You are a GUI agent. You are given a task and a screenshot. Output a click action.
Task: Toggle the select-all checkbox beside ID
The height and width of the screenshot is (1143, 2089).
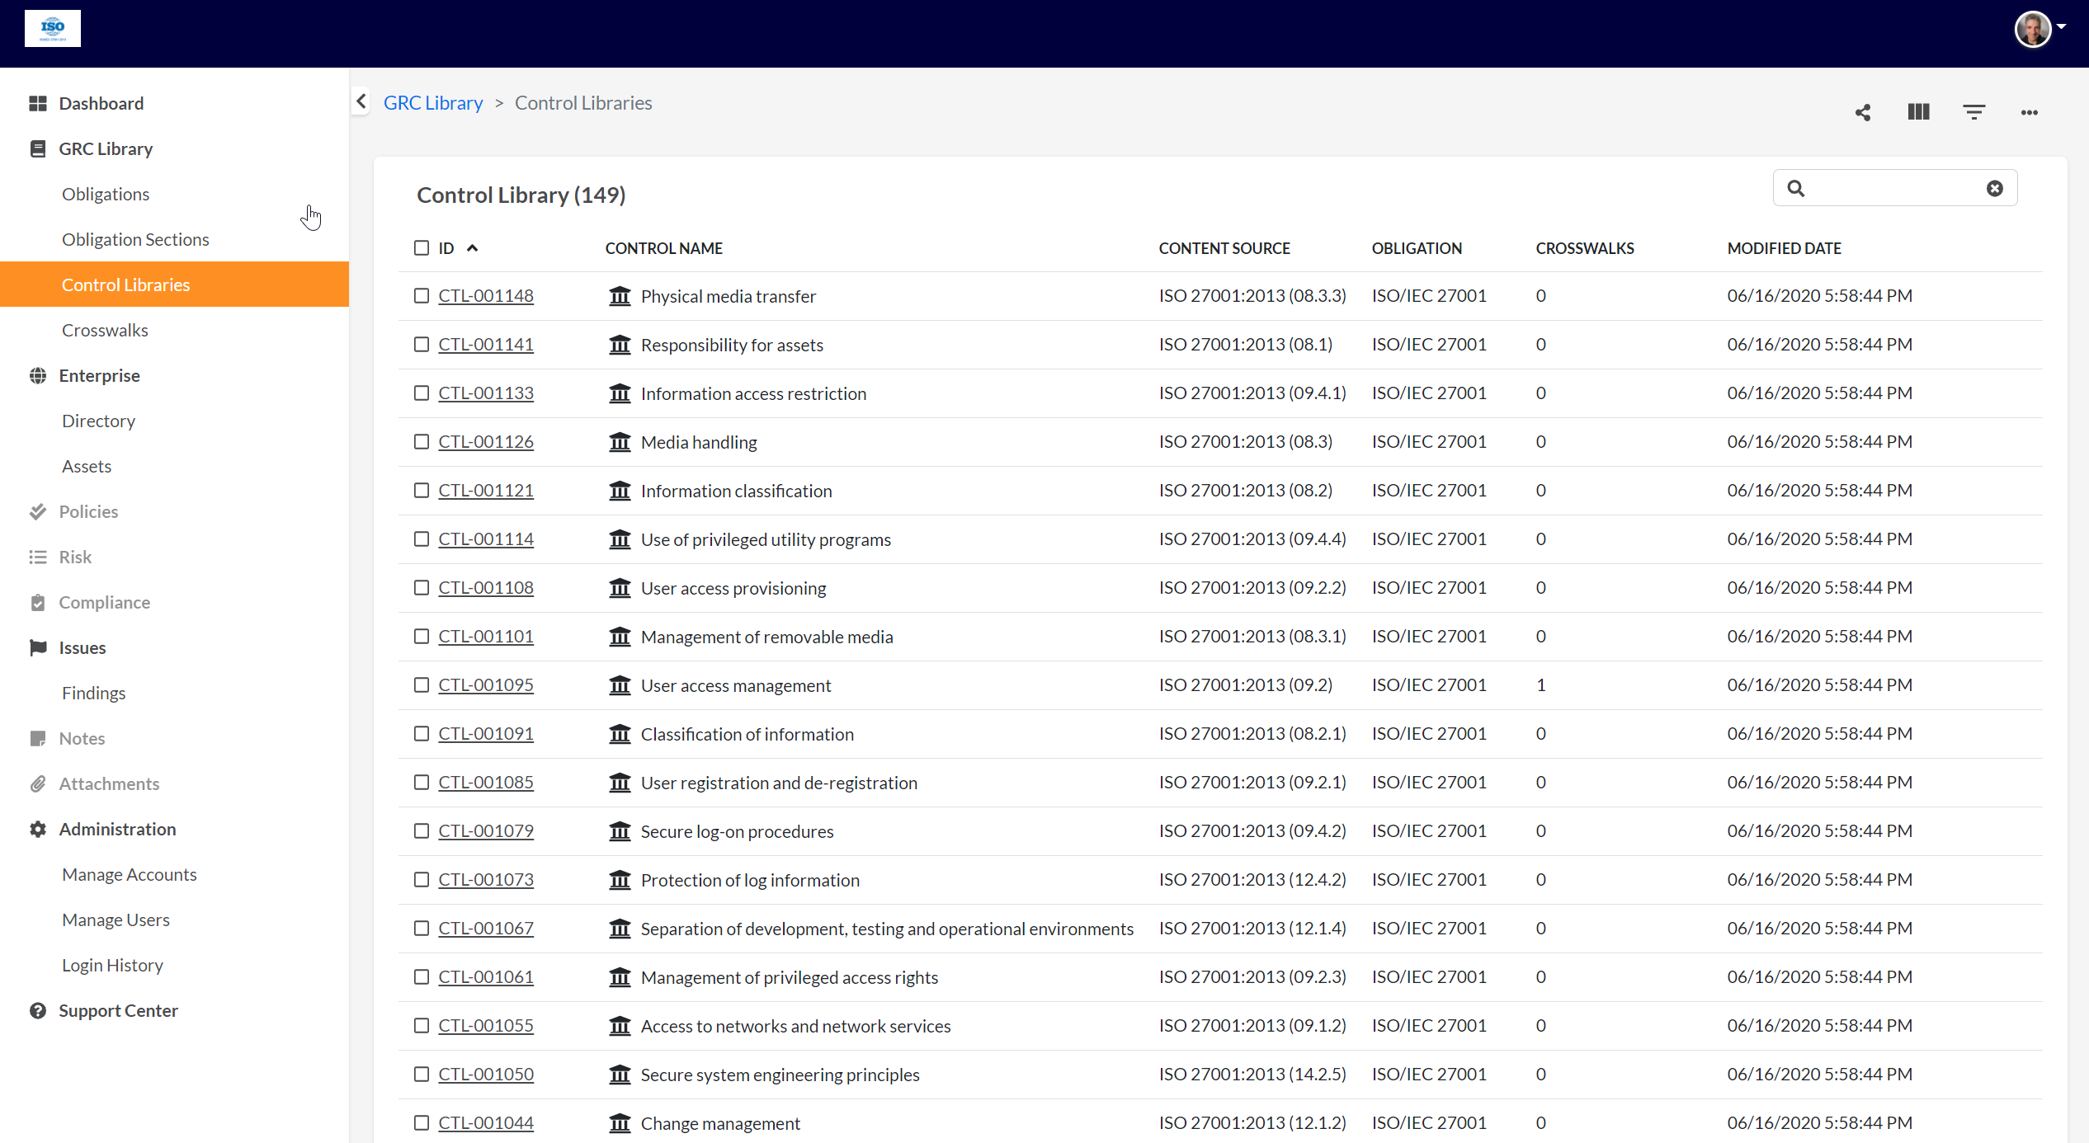[422, 248]
